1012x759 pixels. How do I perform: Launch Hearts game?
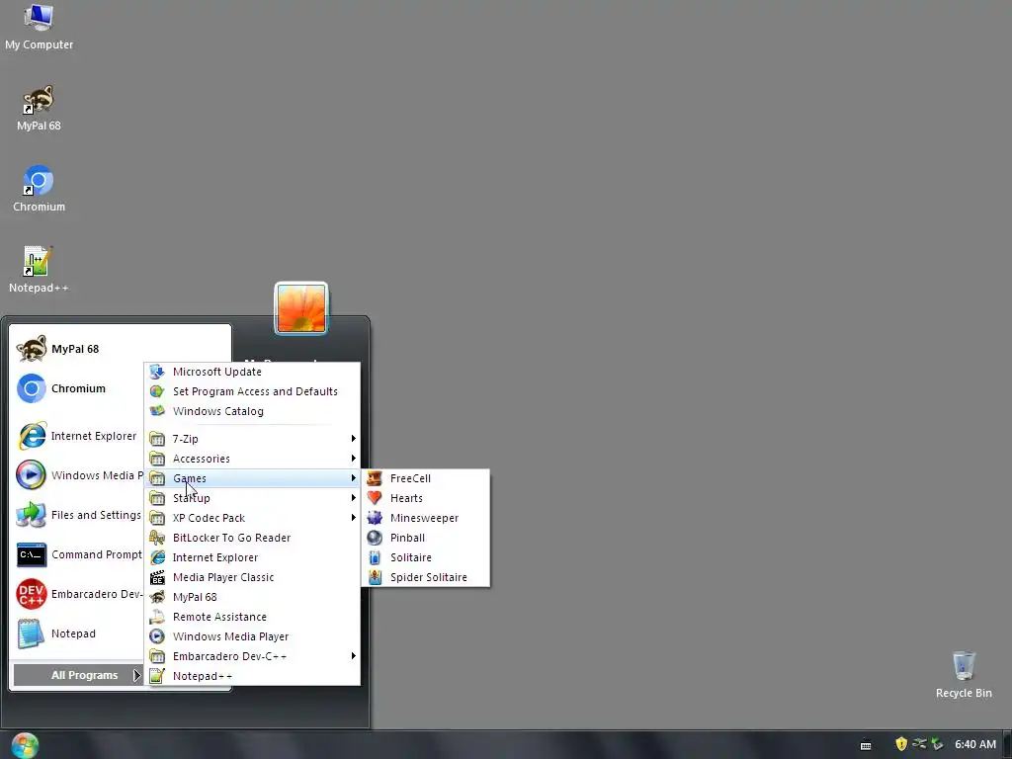[425, 498]
